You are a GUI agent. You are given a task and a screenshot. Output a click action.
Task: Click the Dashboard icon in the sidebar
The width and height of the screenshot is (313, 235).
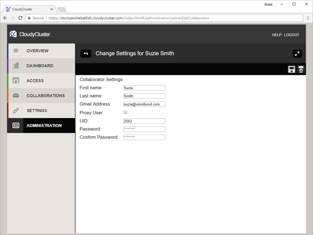16,66
